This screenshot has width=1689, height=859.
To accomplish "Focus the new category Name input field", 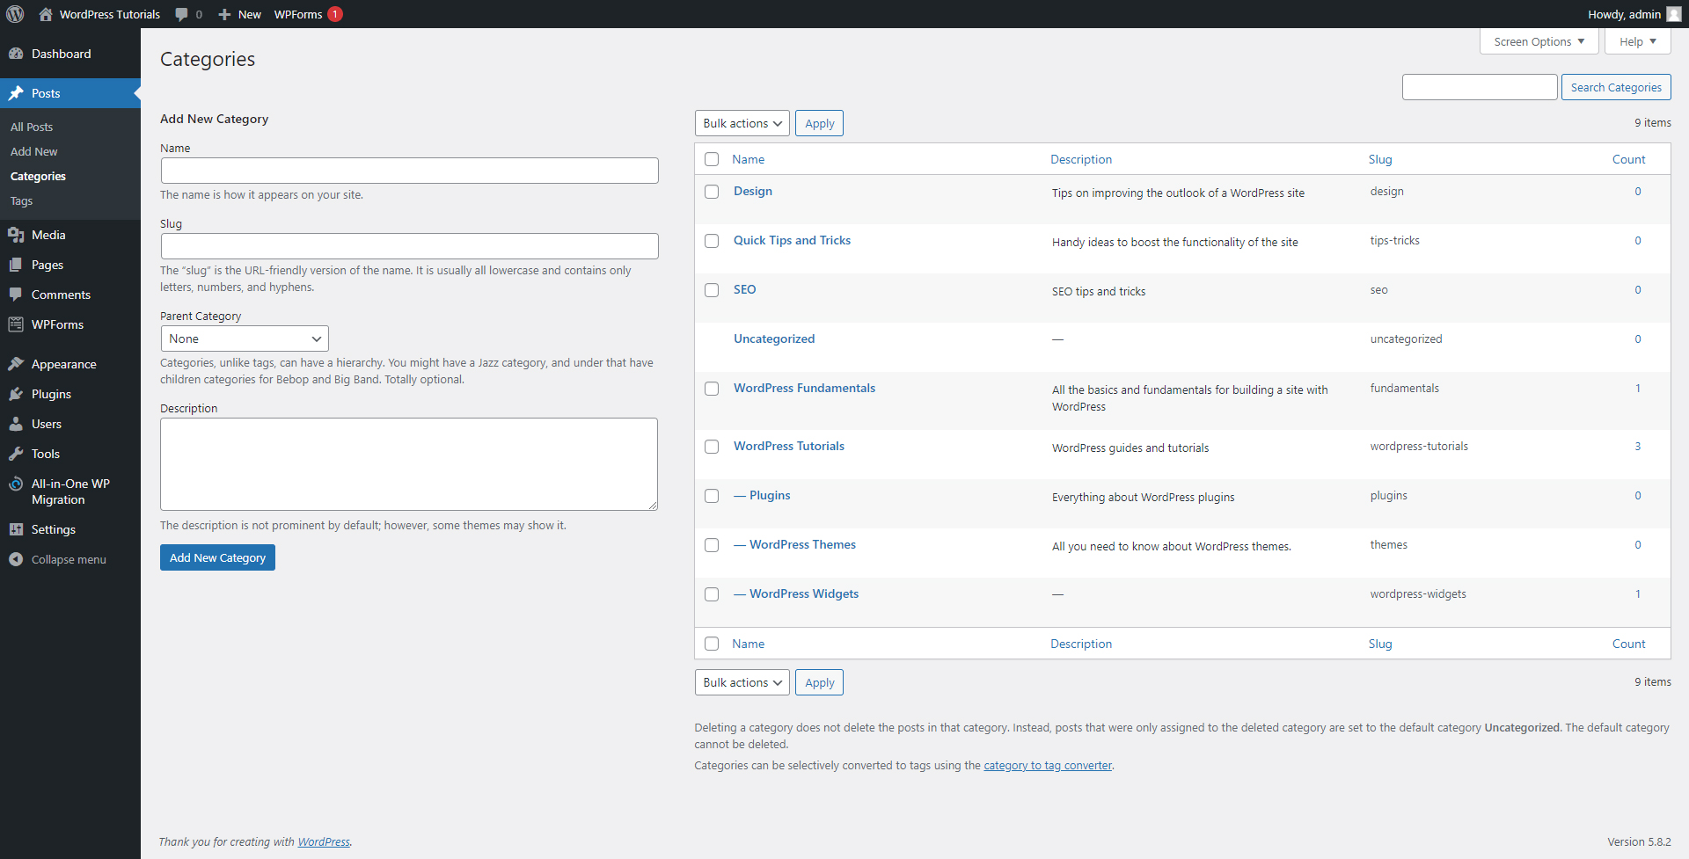I will tap(409, 171).
